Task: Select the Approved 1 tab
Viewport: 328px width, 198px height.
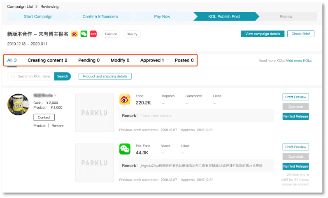Action: tap(152, 60)
